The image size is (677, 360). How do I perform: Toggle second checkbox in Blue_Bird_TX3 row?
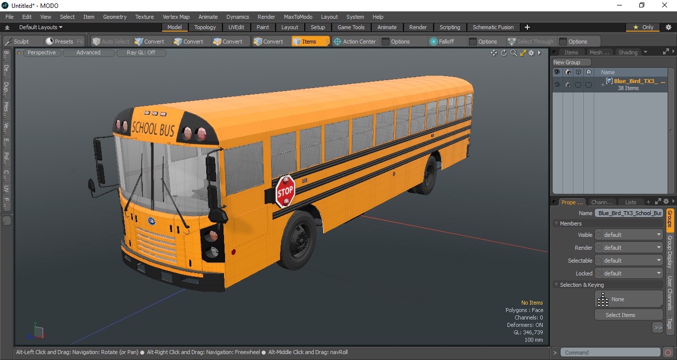click(x=588, y=85)
